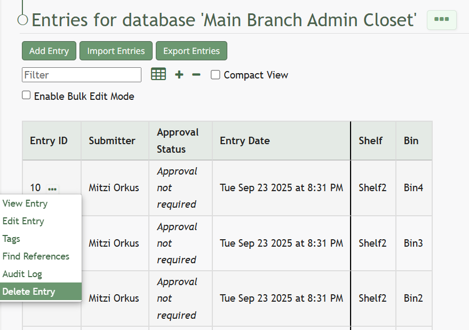The height and width of the screenshot is (330, 469).
Task: Click the Bin2 cell
Action: 414,298
